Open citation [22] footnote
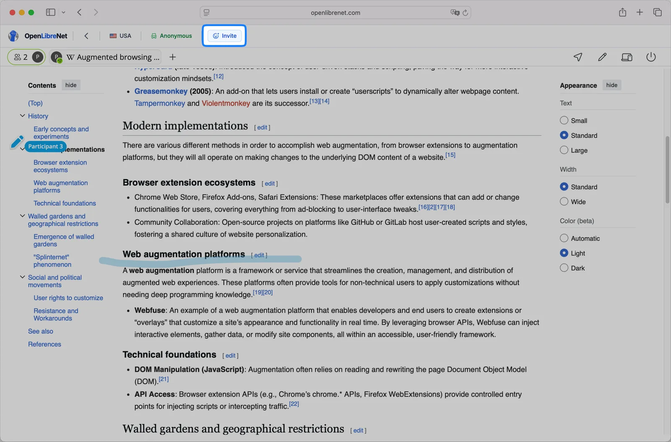671x442 pixels. [x=294, y=404]
